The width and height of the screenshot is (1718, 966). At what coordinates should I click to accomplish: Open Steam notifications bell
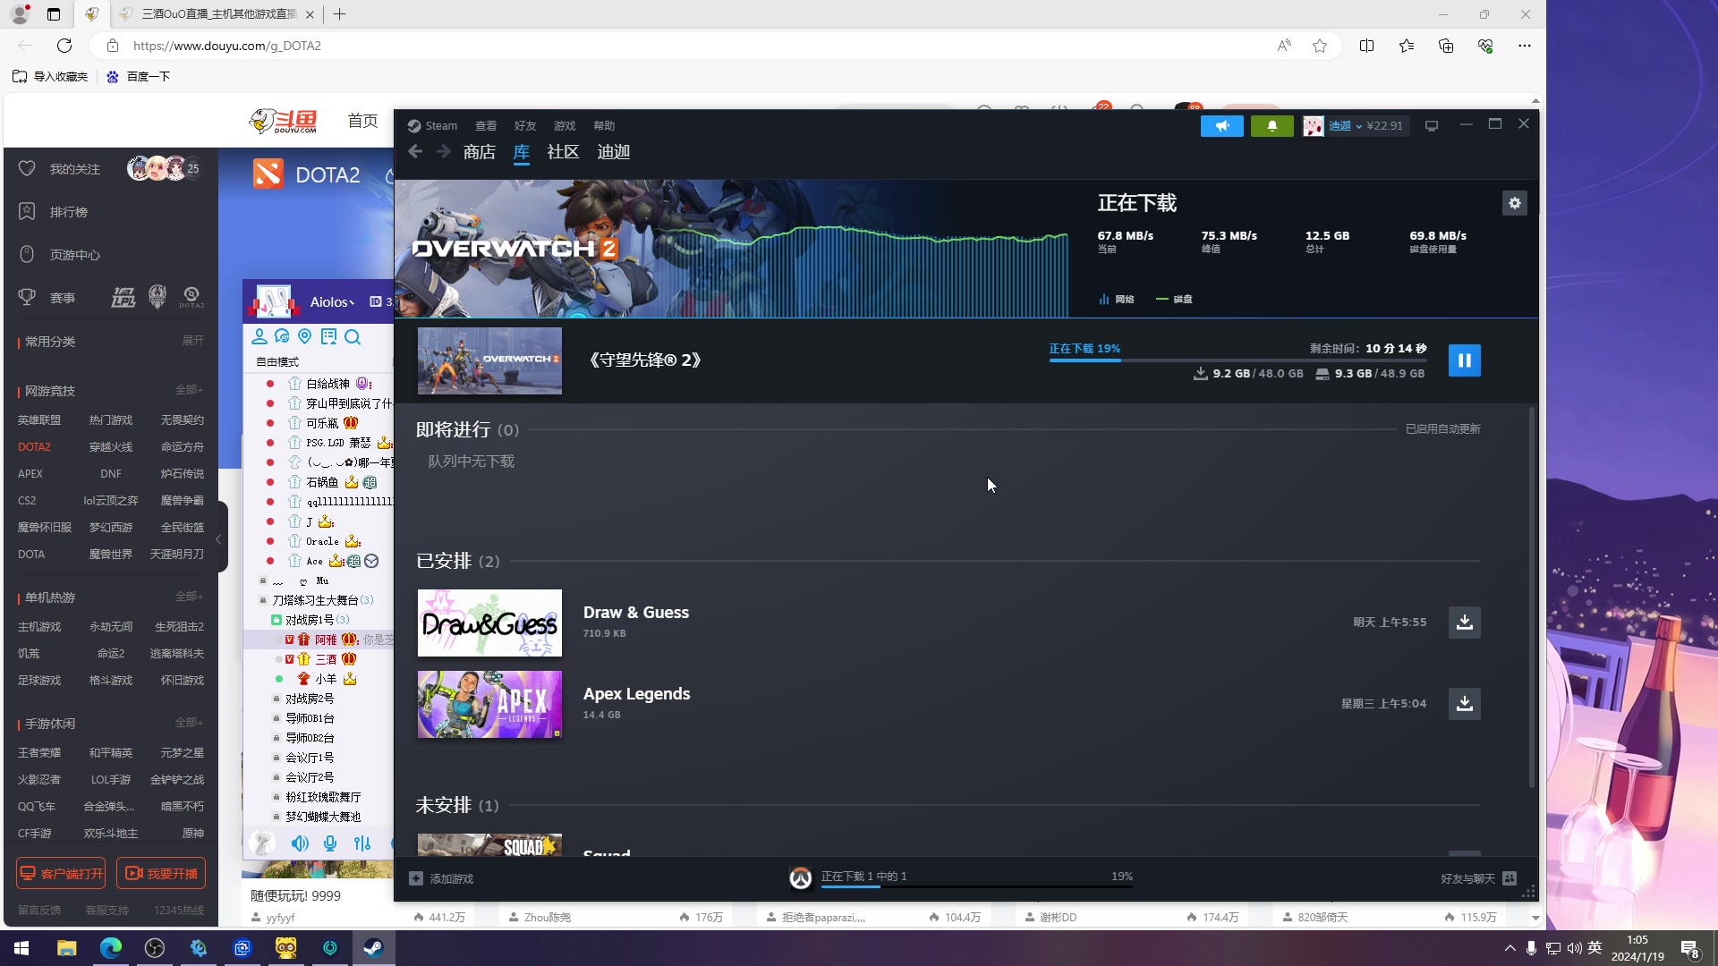[1271, 126]
